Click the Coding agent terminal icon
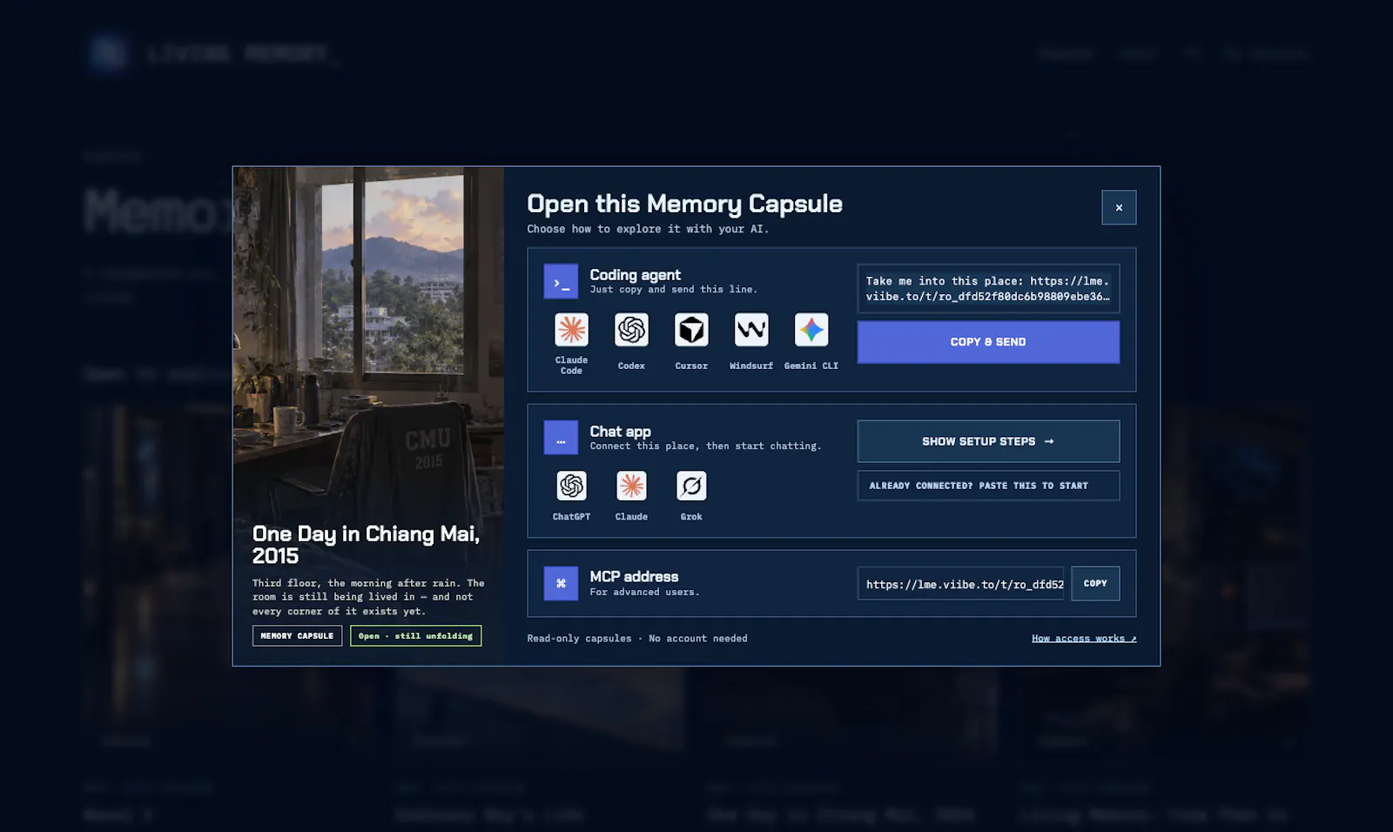This screenshot has height=832, width=1393. (561, 282)
